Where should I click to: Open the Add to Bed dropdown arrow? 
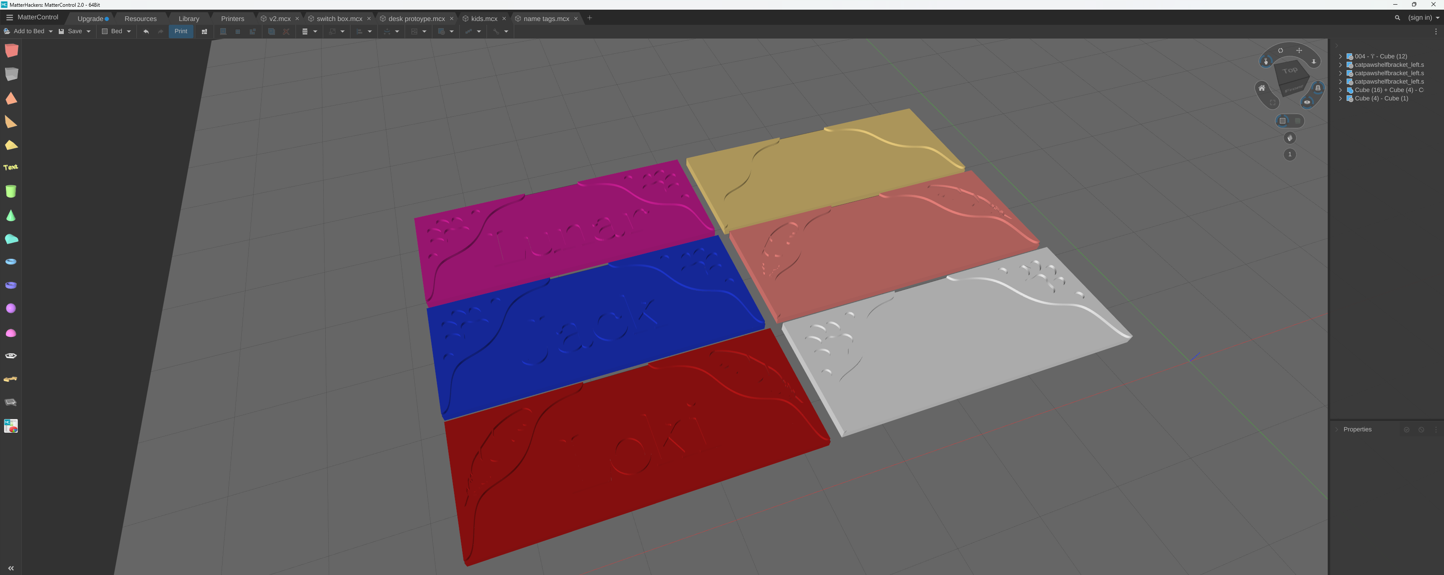pos(50,32)
